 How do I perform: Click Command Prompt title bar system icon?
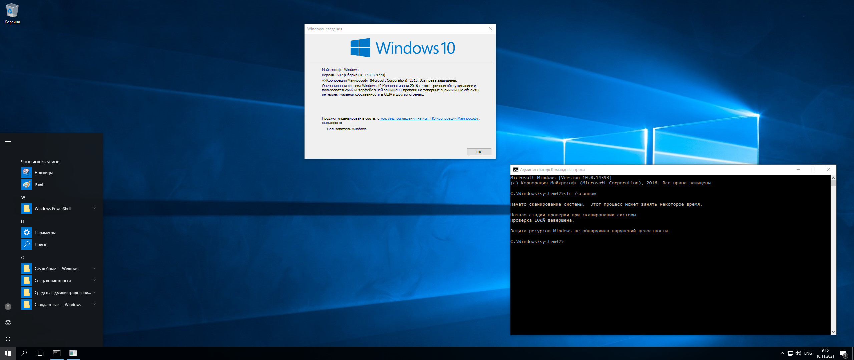pos(516,170)
